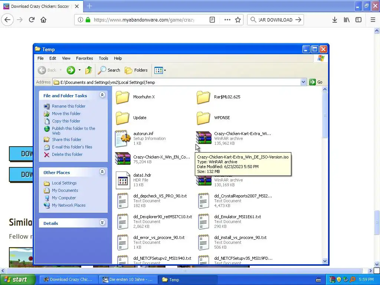380x285 pixels.
Task: Click the Go button beside address
Action: click(x=316, y=82)
